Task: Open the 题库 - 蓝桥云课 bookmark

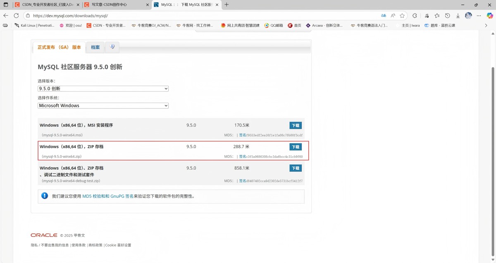Action: 440,26
